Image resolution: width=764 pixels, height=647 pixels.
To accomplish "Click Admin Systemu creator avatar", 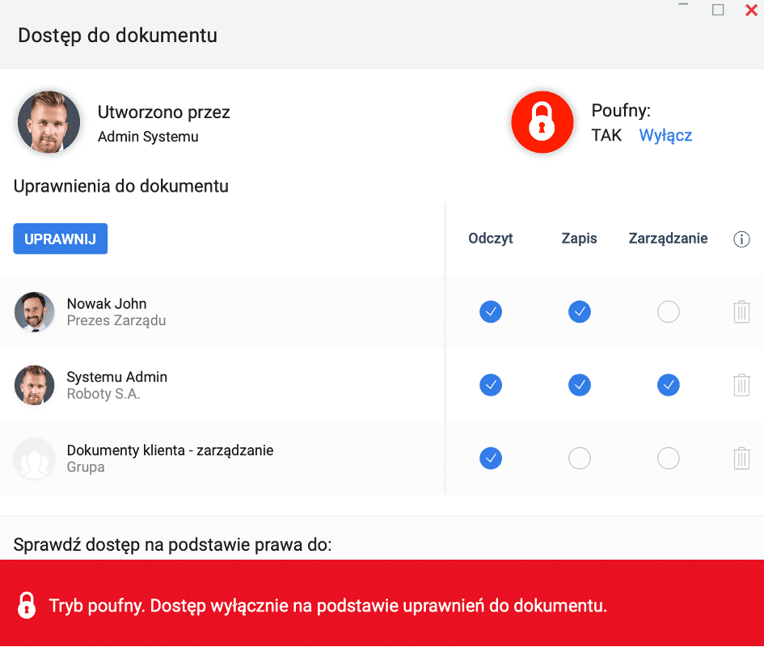I will click(49, 122).
